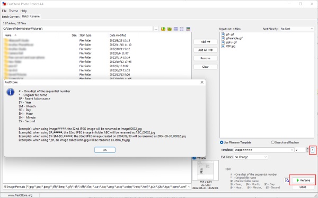Open the Theme menu
Image resolution: width=318 pixels, height=198 pixels.
click(x=13, y=11)
